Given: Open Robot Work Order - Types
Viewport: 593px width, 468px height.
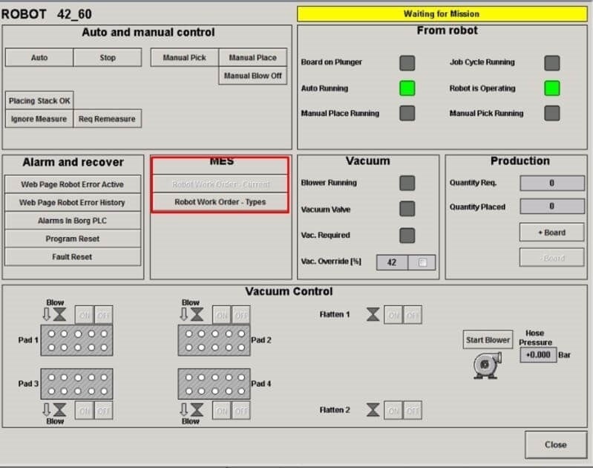Looking at the screenshot, I should coord(220,202).
